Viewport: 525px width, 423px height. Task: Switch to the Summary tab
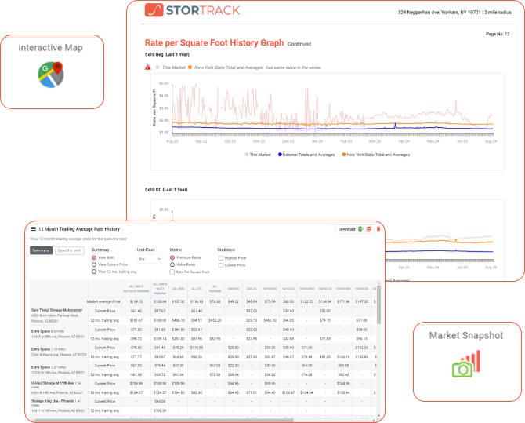[x=41, y=250]
